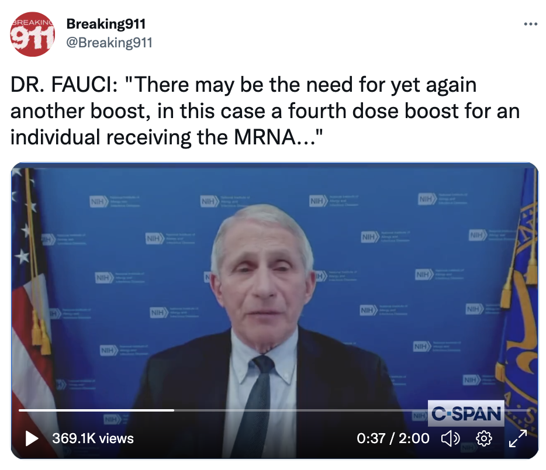This screenshot has height=470, width=546.
Task: Jump to the end of played progress
Action: 174,410
